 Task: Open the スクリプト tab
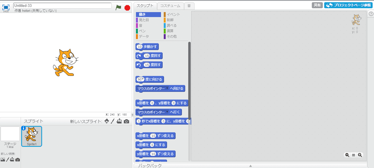(x=145, y=5)
